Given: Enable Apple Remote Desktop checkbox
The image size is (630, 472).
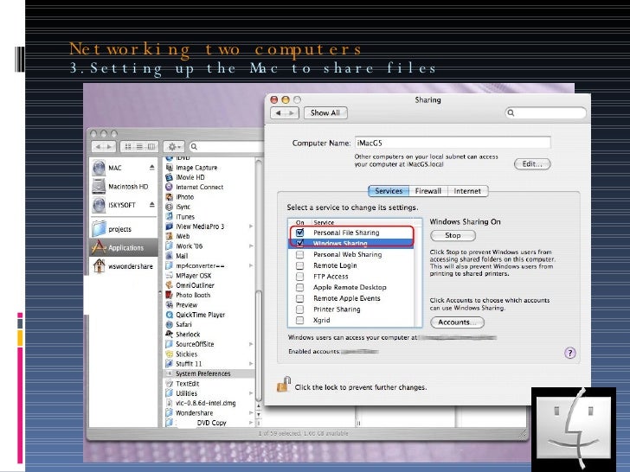Looking at the screenshot, I should pyautogui.click(x=299, y=287).
